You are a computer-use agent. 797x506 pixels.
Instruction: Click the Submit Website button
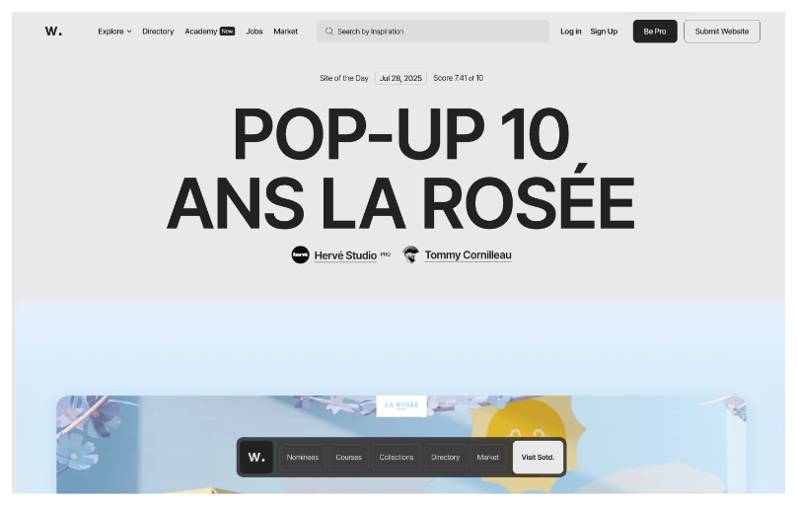pyautogui.click(x=722, y=32)
